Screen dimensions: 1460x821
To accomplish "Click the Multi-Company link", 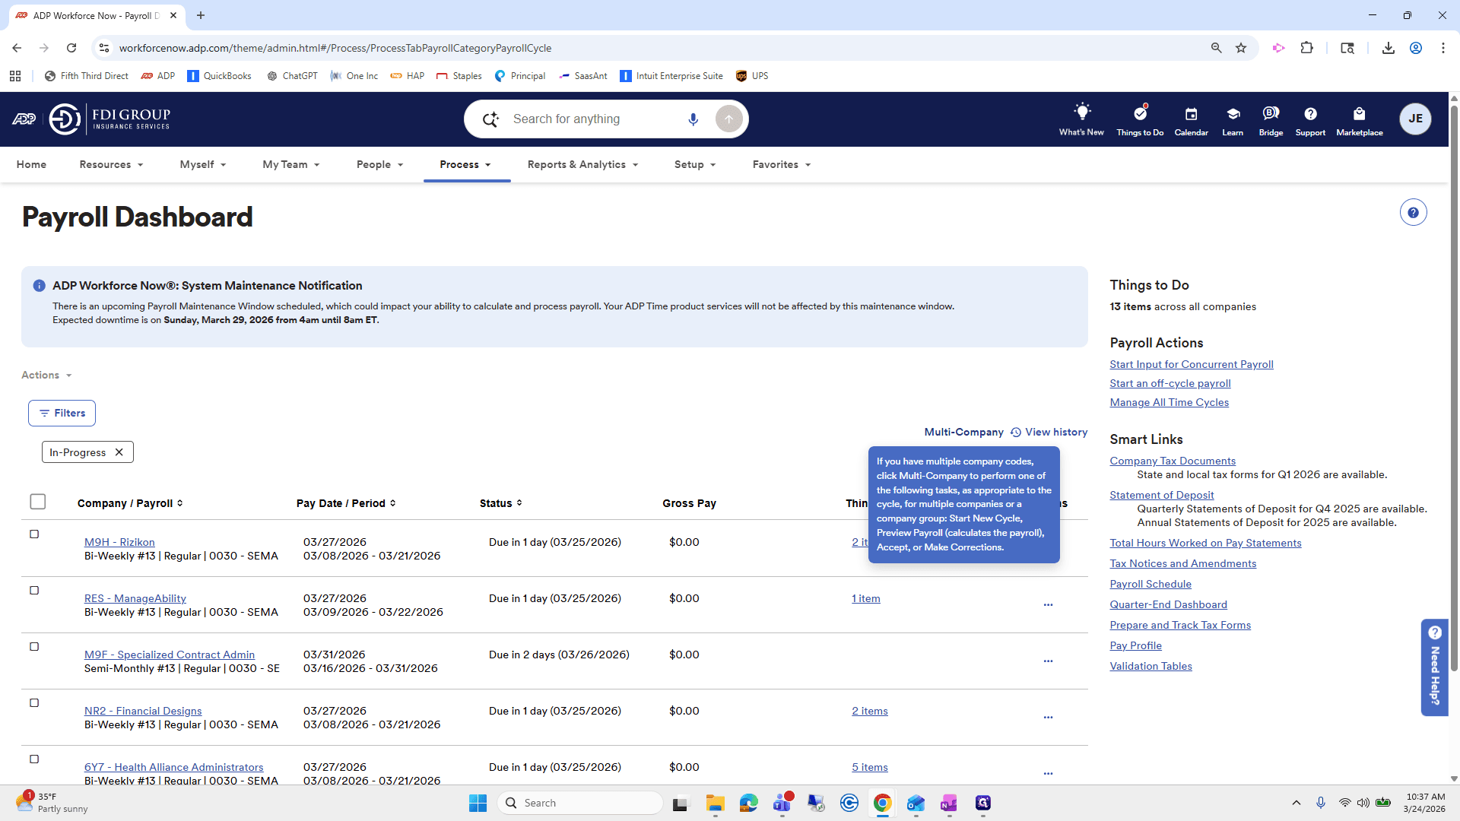I will point(963,432).
